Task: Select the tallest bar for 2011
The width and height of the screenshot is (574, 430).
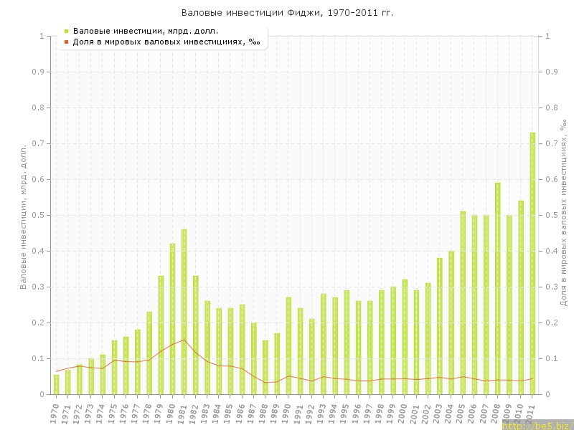Action: pyautogui.click(x=532, y=263)
